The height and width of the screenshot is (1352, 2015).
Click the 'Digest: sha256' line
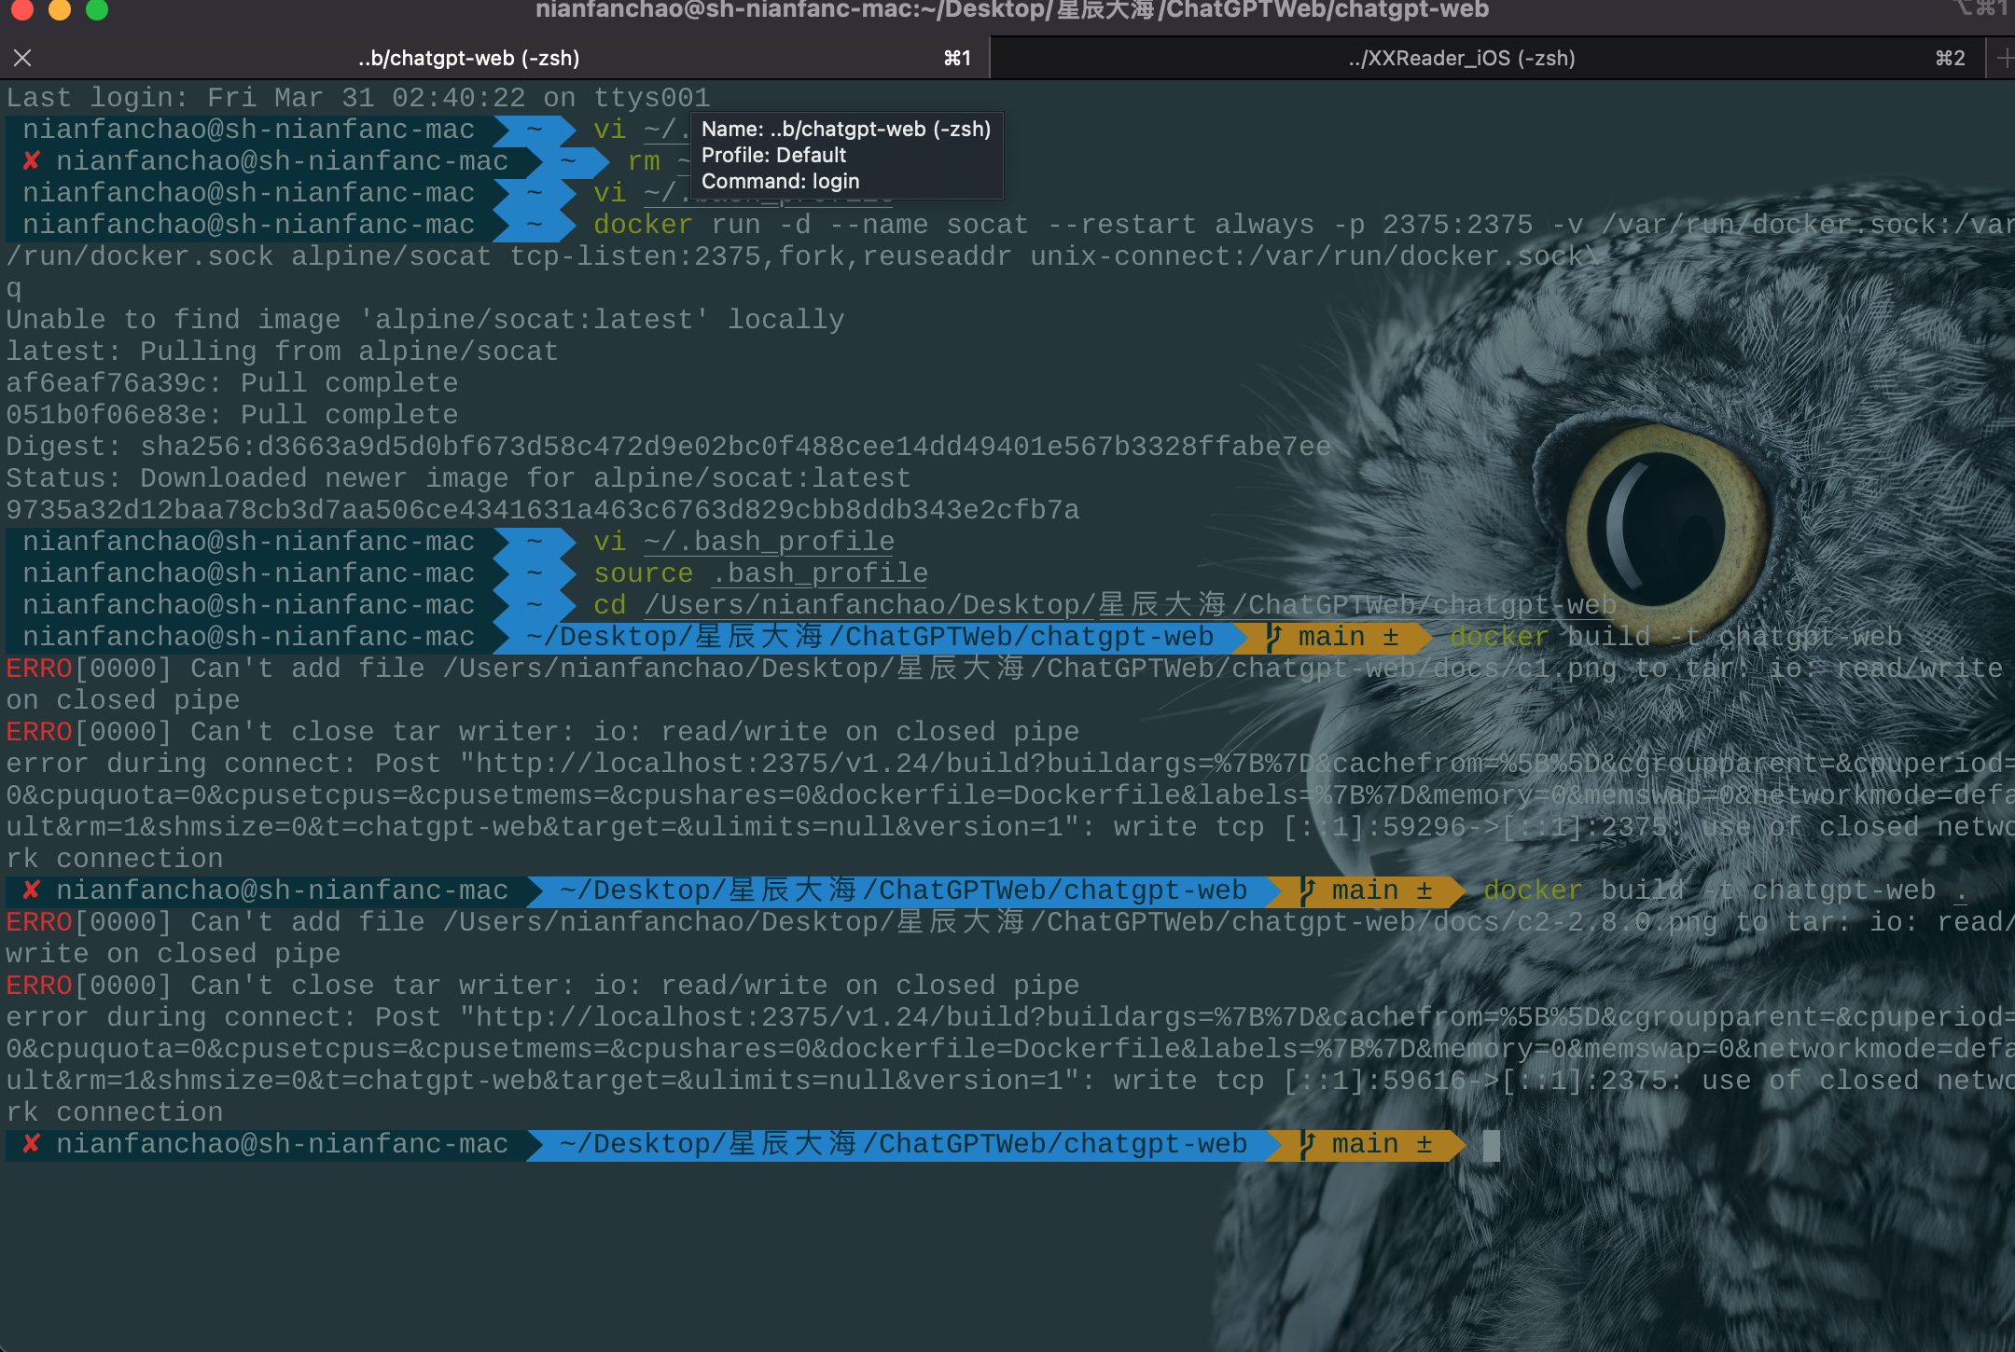[668, 447]
